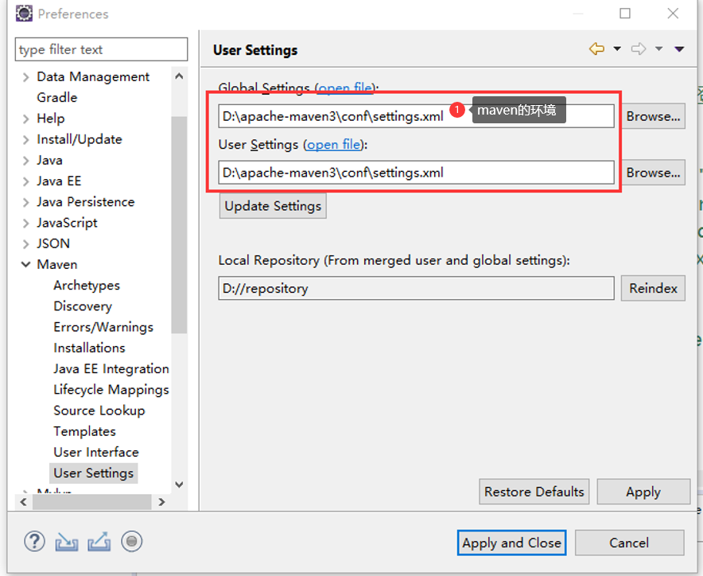Click the export preferences icon

point(99,542)
